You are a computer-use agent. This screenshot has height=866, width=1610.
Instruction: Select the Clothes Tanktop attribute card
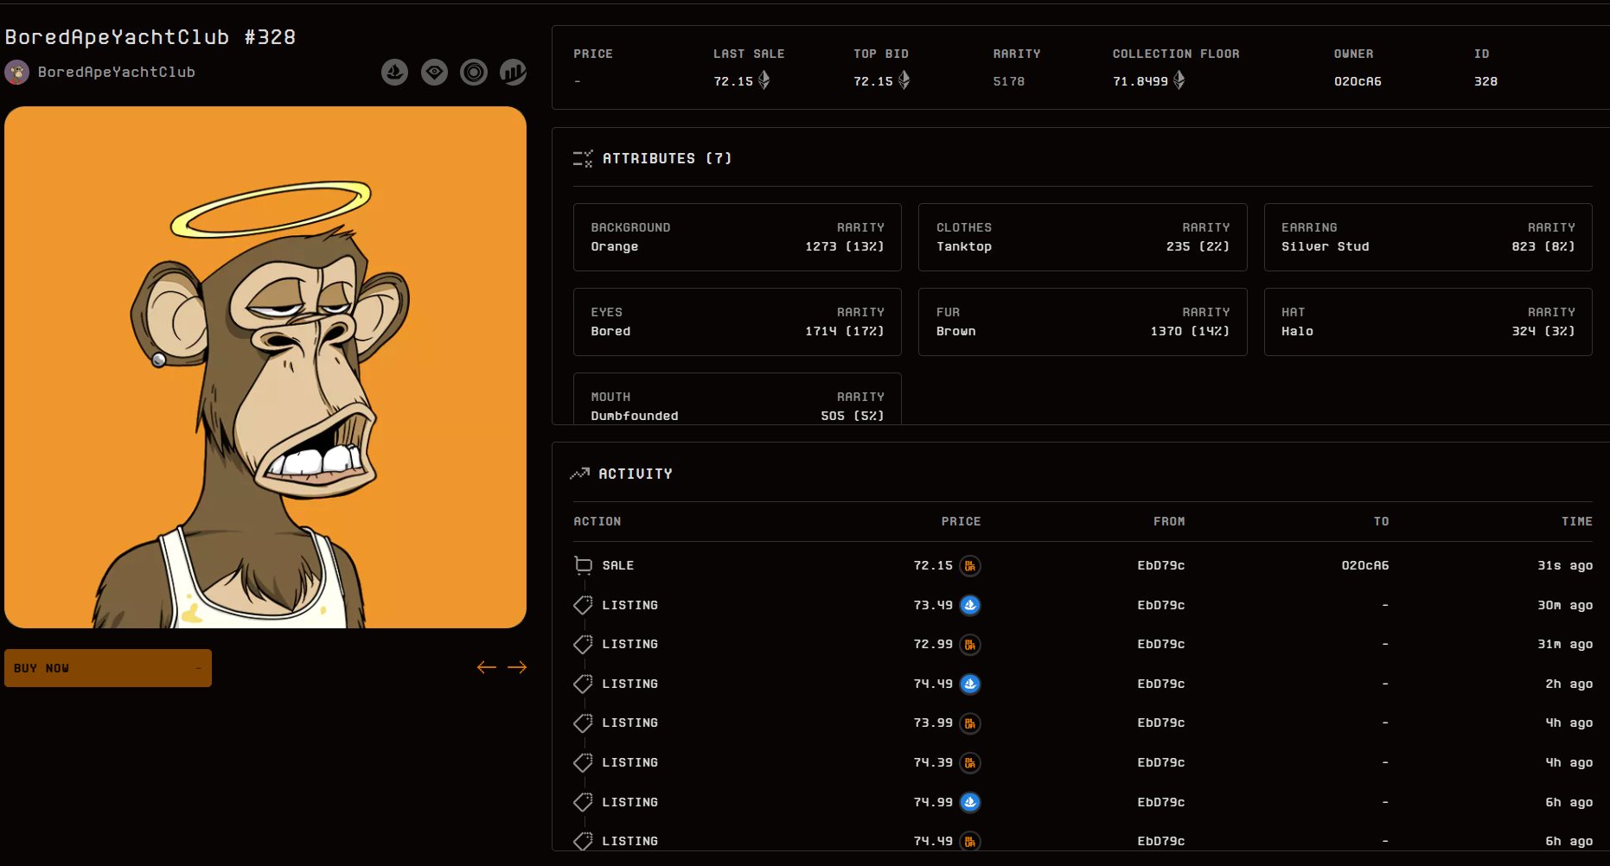click(x=1083, y=238)
